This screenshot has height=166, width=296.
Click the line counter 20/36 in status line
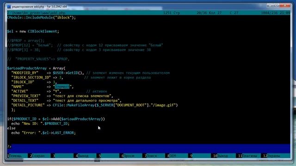pos(202,13)
